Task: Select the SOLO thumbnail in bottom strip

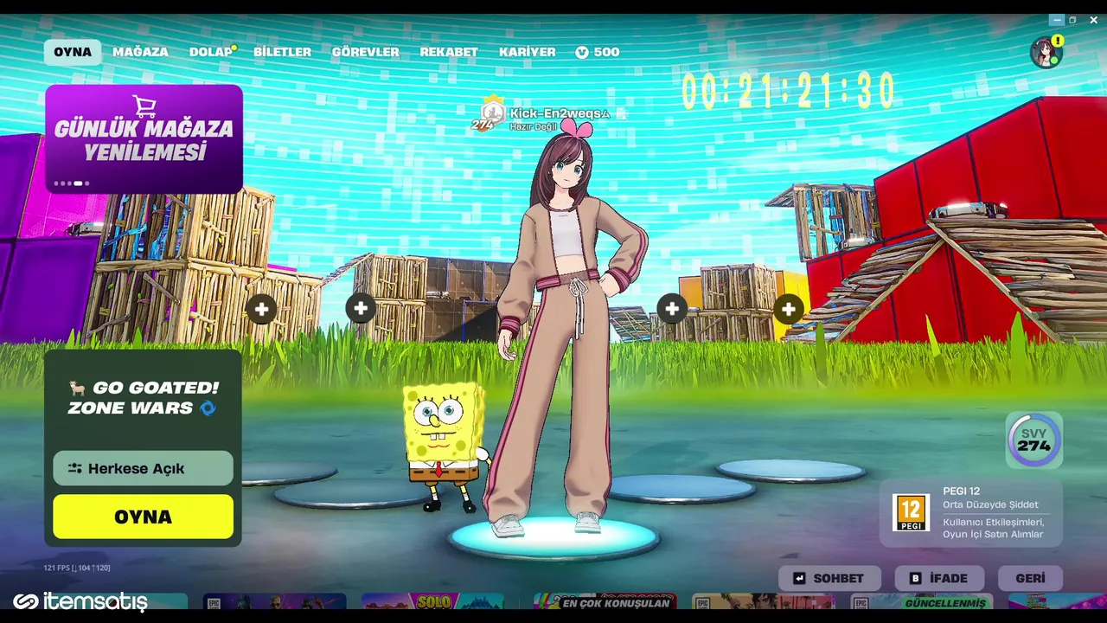Action: pyautogui.click(x=432, y=601)
